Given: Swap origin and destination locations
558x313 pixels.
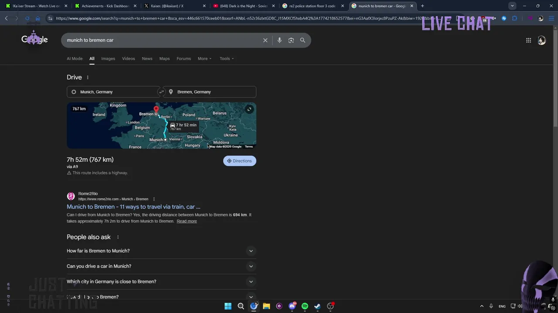Looking at the screenshot, I should point(161,92).
